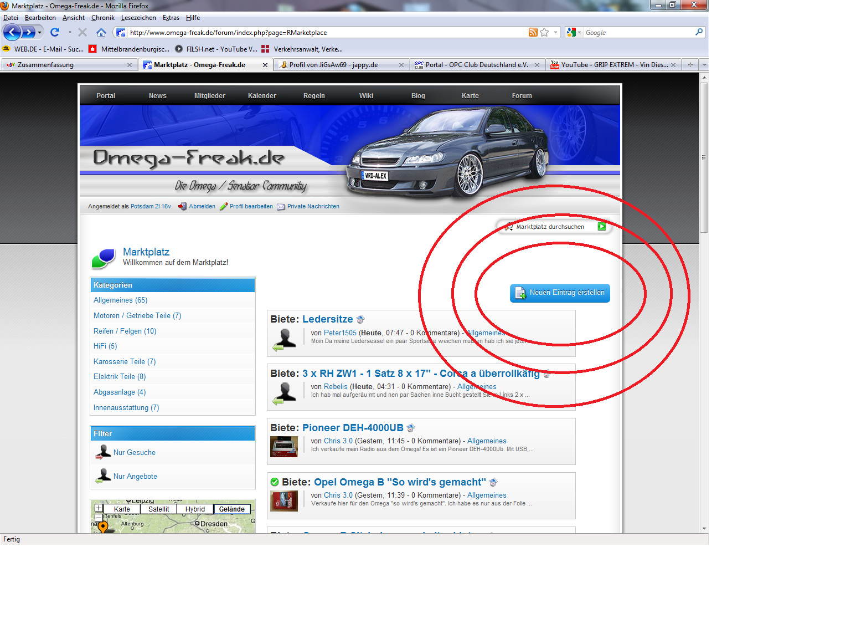The width and height of the screenshot is (856, 644).
Task: Reload the page with the refresh icon
Action: [x=54, y=32]
